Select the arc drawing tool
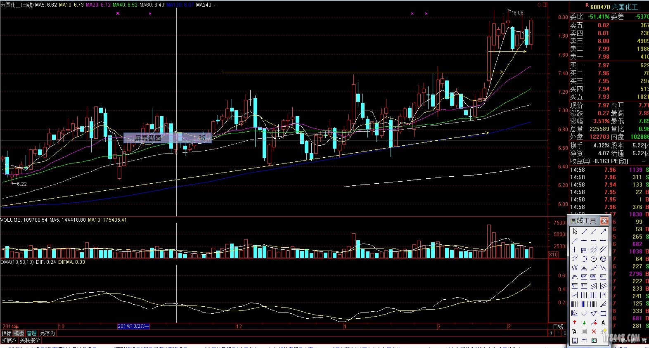The width and height of the screenshot is (649, 348). tap(584, 259)
